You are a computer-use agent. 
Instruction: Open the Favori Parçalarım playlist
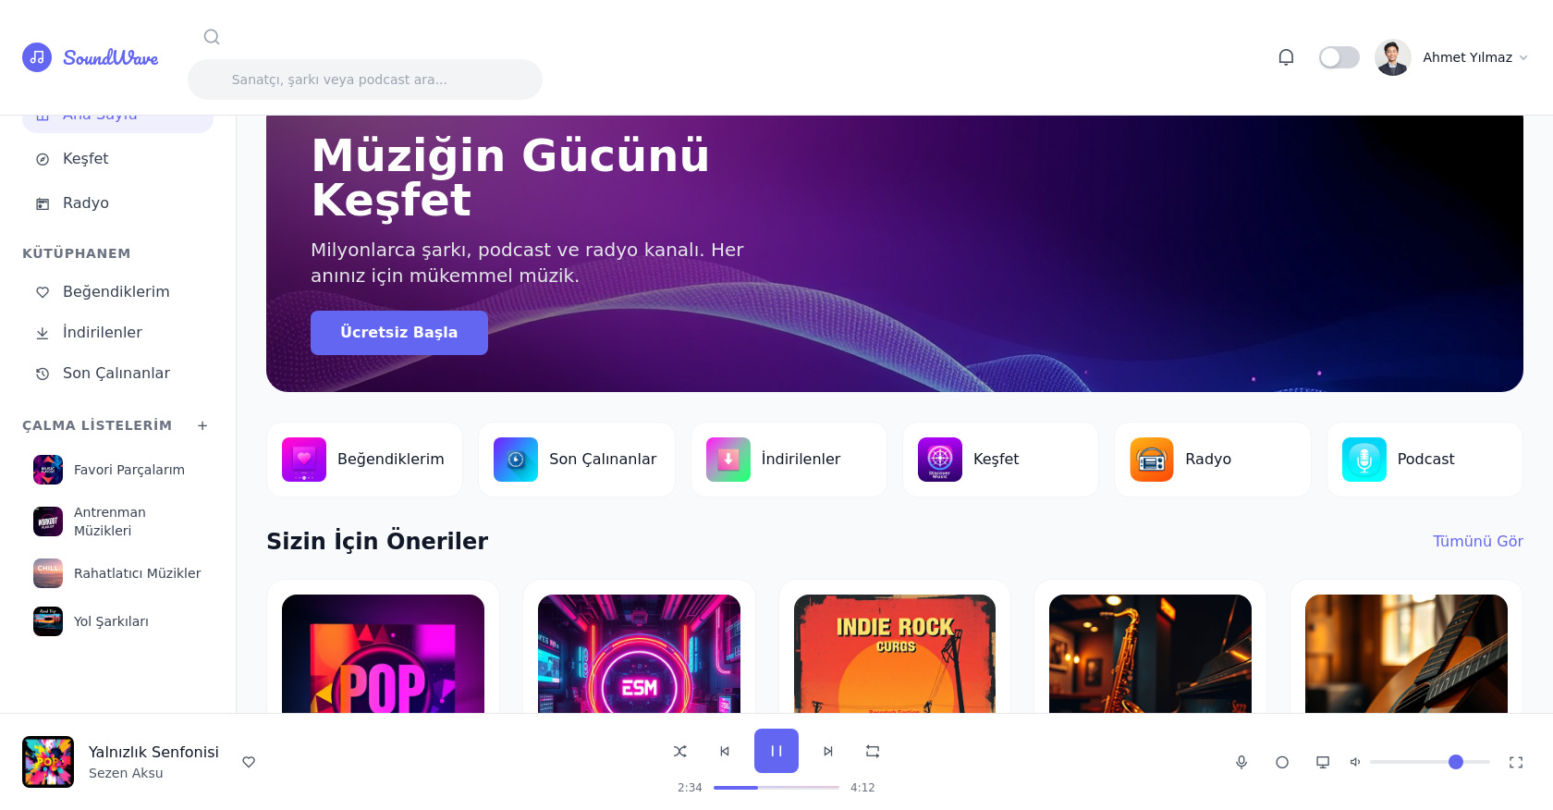point(117,470)
